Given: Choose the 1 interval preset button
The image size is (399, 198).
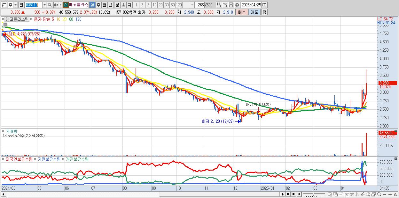Looking at the screenshot, I should [136, 5].
